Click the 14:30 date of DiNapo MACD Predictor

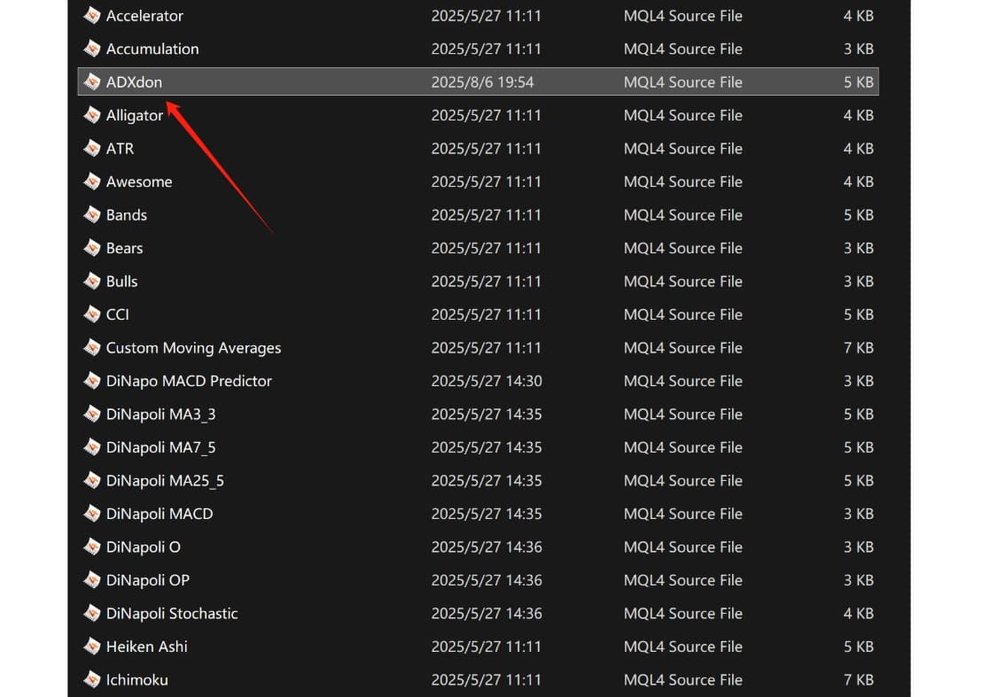click(x=487, y=381)
